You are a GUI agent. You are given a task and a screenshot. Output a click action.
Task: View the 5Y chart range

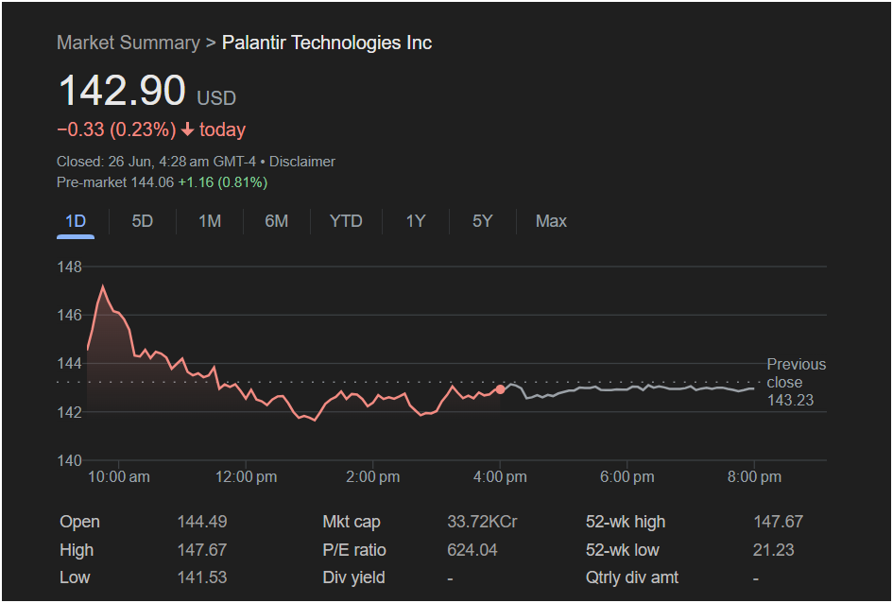482,221
